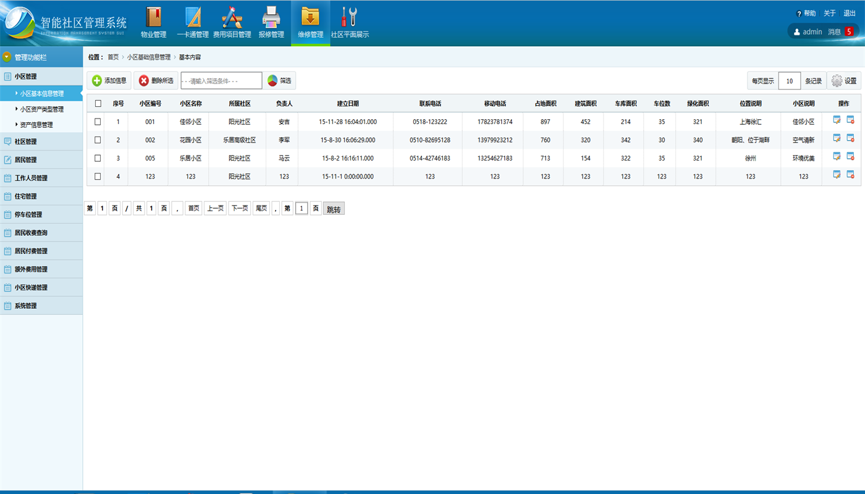Image resolution: width=865 pixels, height=494 pixels.
Task: Open the 维修管理 module icon
Action: coord(310,17)
